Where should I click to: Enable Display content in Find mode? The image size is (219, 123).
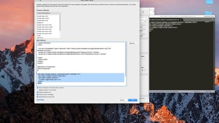coord(37,90)
